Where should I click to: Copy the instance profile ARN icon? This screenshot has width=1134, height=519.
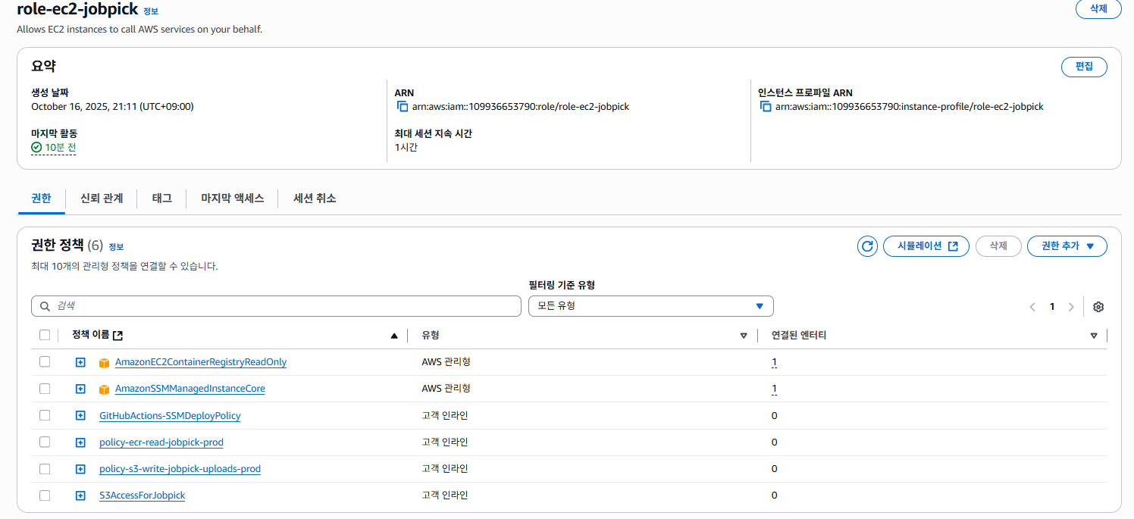pos(766,107)
